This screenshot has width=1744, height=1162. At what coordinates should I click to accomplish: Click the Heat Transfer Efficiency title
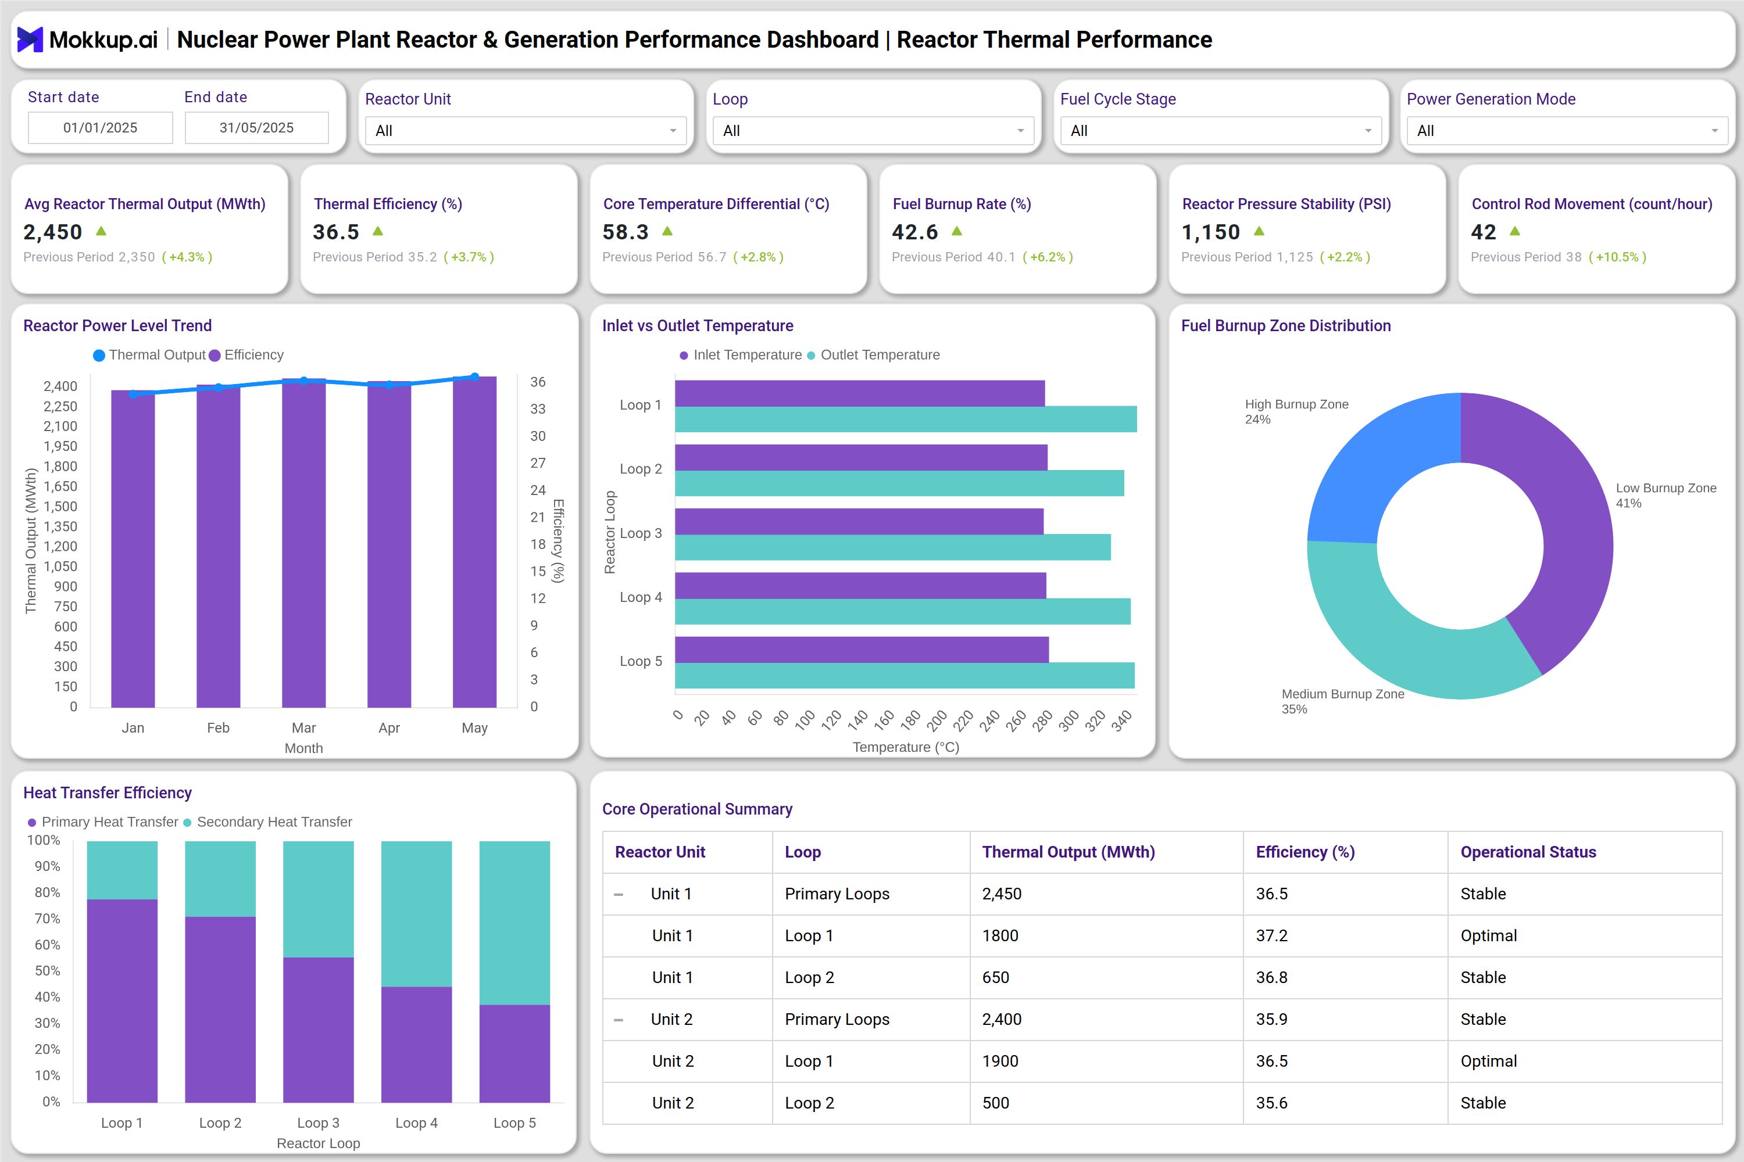point(108,793)
